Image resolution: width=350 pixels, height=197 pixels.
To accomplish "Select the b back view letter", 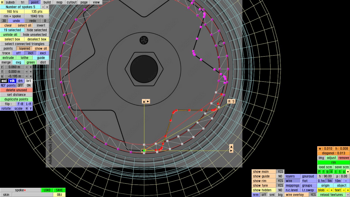I will [327, 172].
